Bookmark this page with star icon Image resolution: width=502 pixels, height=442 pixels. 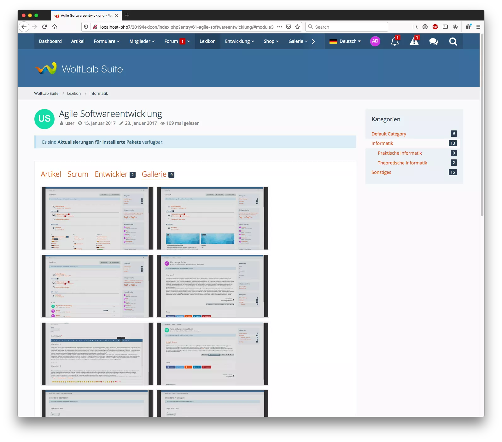click(297, 27)
